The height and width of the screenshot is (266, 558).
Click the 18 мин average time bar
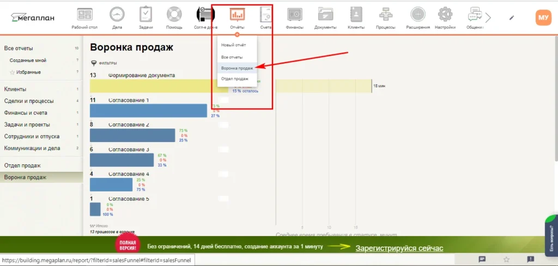pos(324,86)
